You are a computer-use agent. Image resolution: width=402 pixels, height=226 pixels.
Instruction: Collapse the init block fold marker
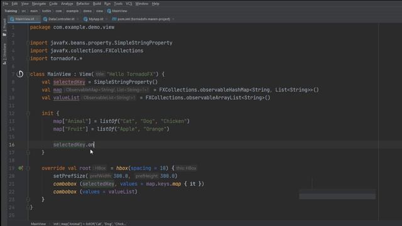[x=28, y=113]
